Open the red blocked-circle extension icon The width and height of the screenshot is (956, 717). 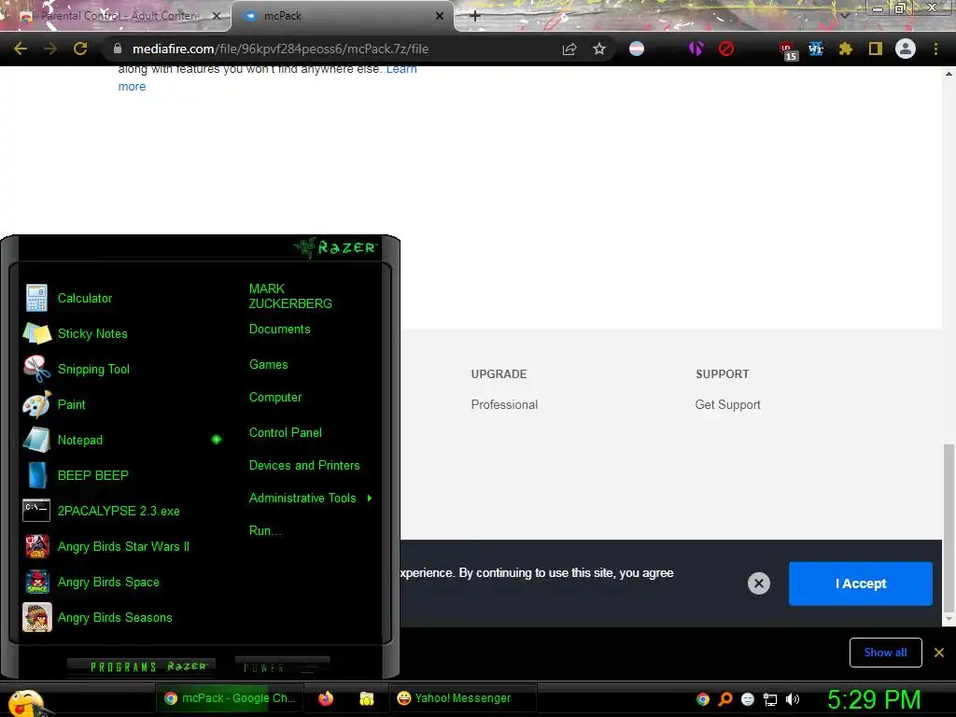tap(725, 49)
